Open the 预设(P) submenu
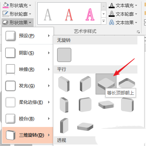Image resolution: width=146 pixels, height=146 pixels. 28,36
